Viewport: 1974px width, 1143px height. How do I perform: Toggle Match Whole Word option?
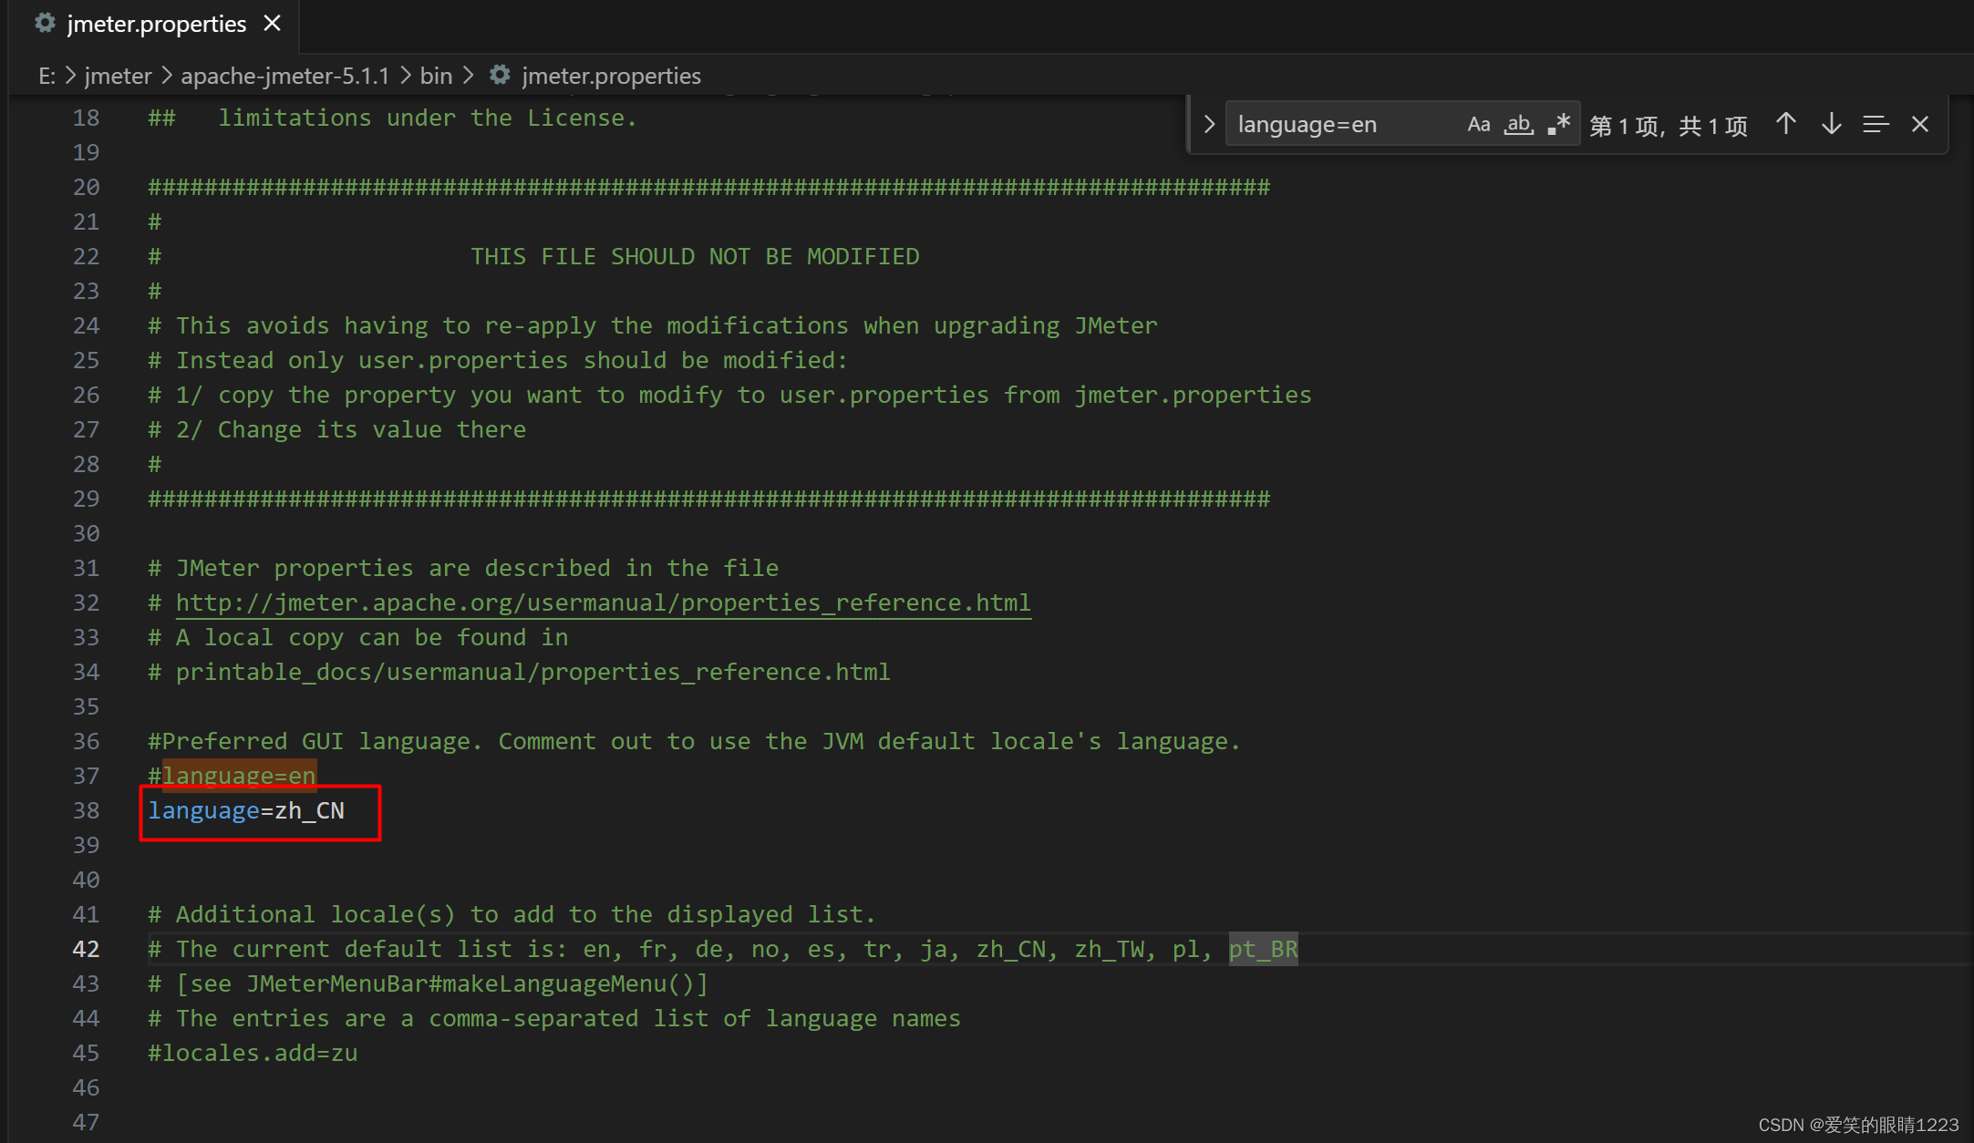click(1518, 125)
